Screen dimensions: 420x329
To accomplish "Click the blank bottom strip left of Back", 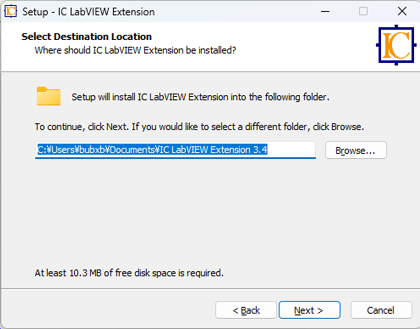I will coord(105,310).
